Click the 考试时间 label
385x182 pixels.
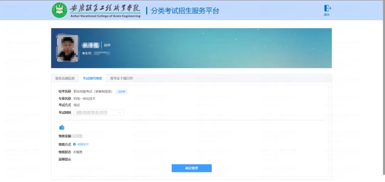(65, 112)
